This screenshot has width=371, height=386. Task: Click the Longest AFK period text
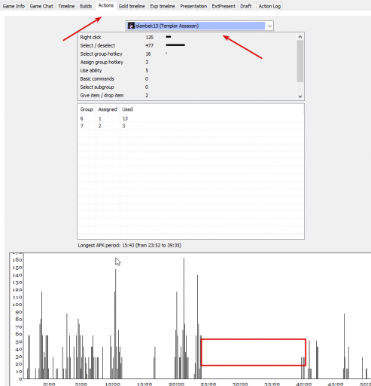coord(129,245)
